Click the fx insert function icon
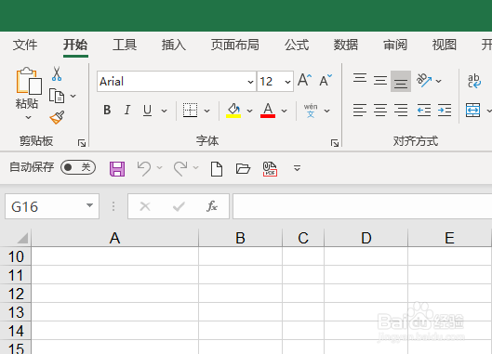This screenshot has height=354, width=492. [212, 206]
